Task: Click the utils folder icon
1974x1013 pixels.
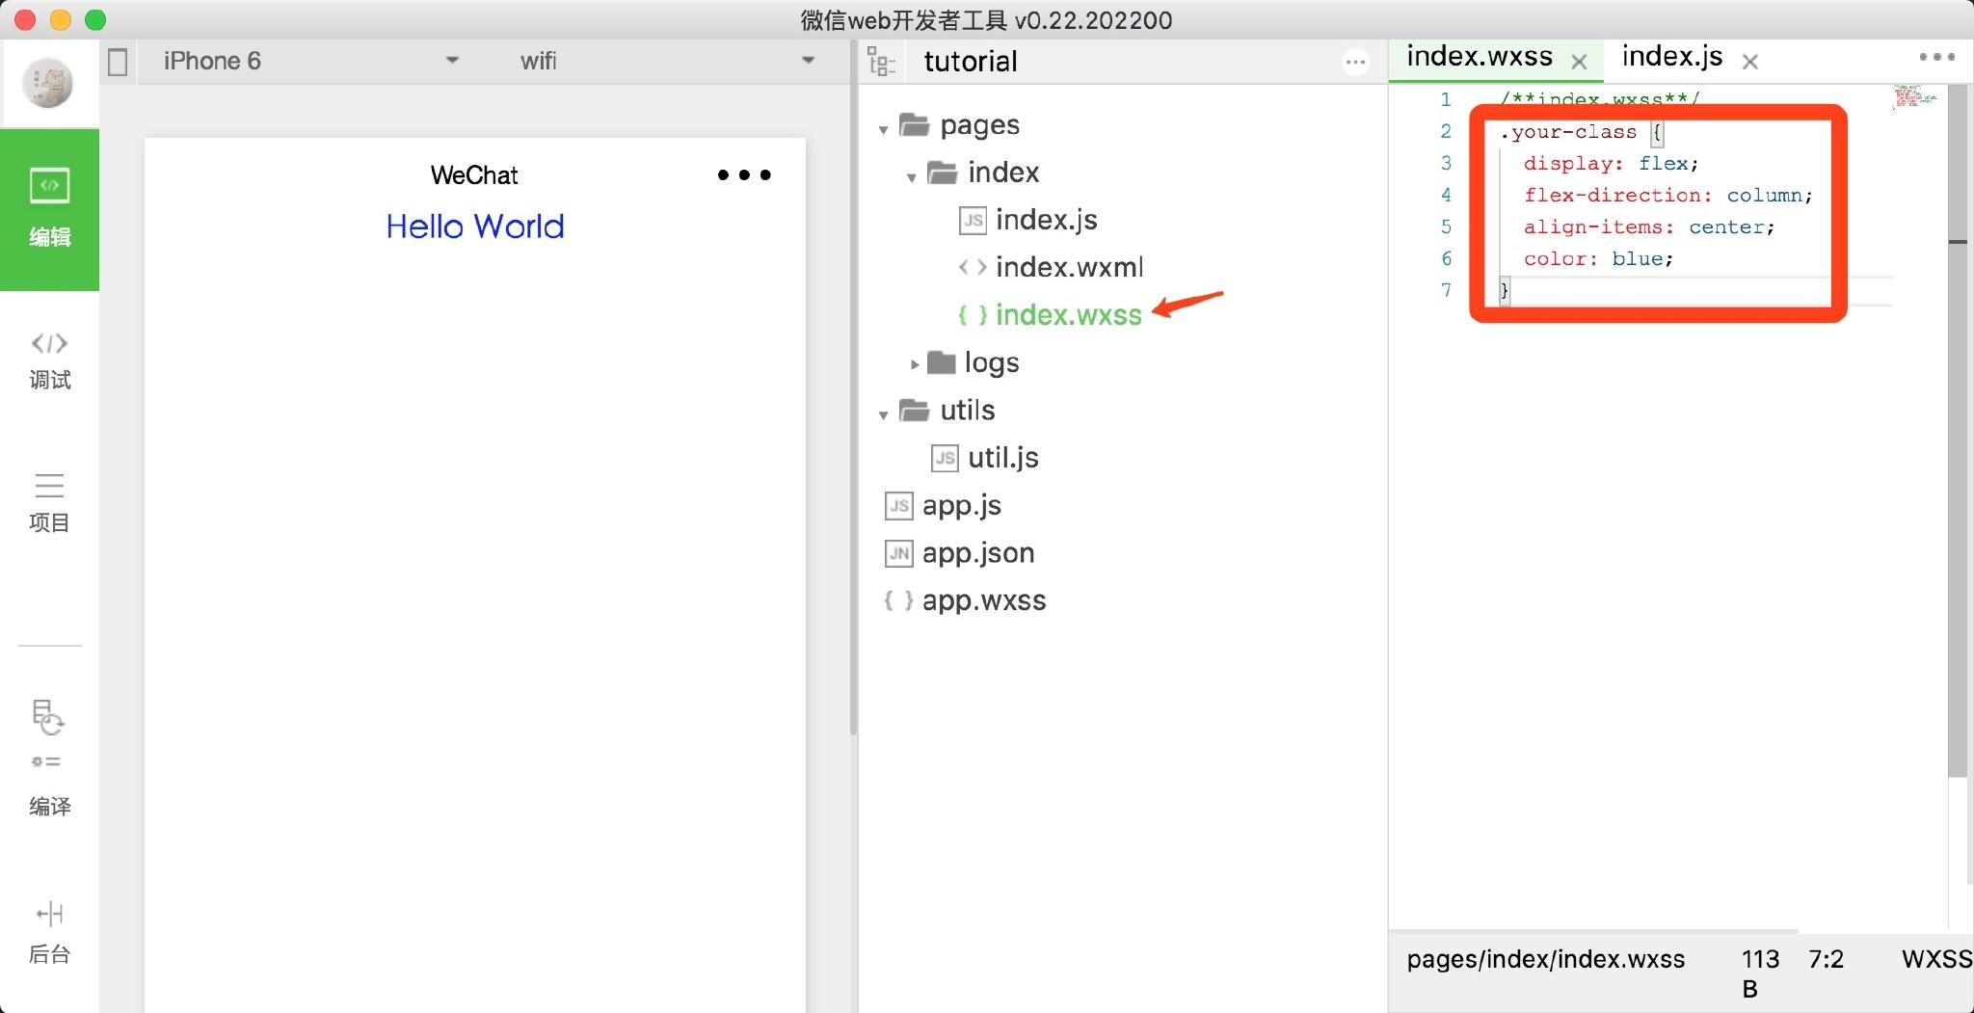Action: click(x=914, y=410)
